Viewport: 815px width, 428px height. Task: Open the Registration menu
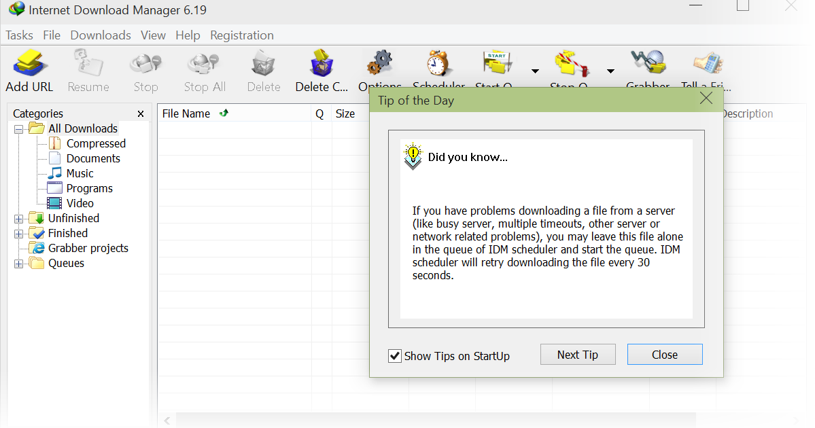point(242,35)
